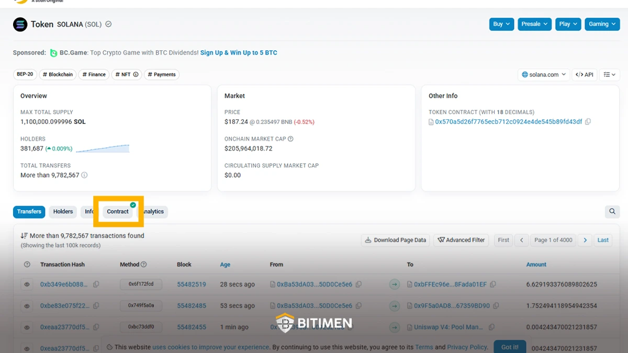Image resolution: width=628 pixels, height=353 pixels.
Task: Open Terms link in the cookie banner
Action: click(x=424, y=347)
